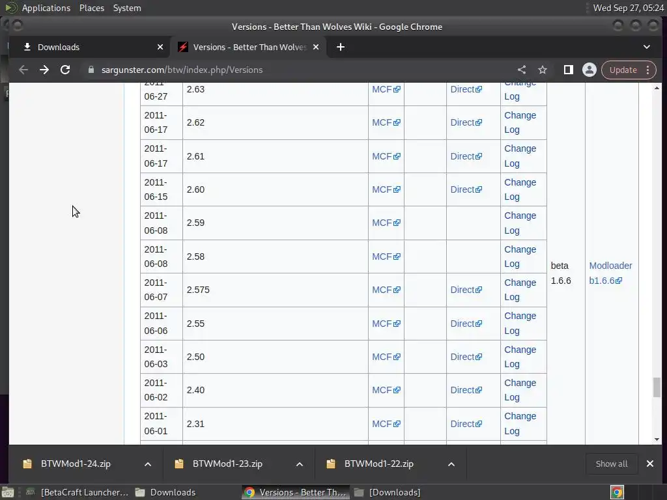The height and width of the screenshot is (500, 667).
Task: Toggle the Chrome side panel icon
Action: [568, 70]
